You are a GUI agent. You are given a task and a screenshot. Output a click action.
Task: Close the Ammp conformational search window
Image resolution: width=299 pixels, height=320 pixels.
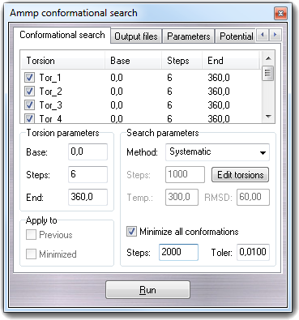[x=280, y=13]
